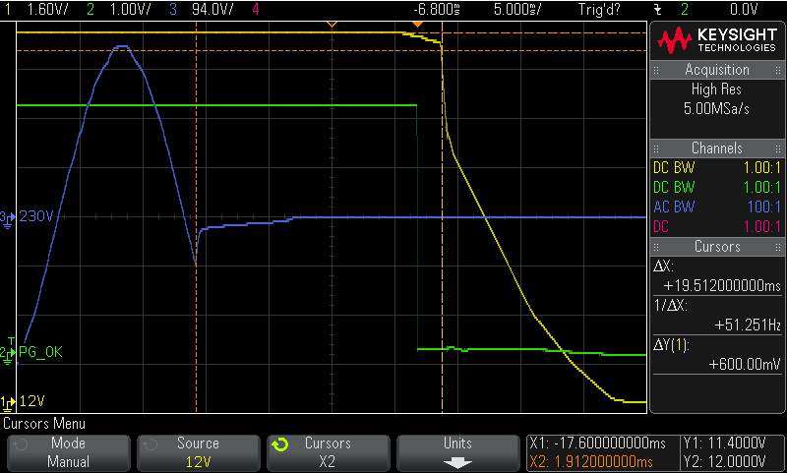This screenshot has height=473, width=787.
Task: Select channel 2 scale 1.00V/ readout
Action: (130, 9)
